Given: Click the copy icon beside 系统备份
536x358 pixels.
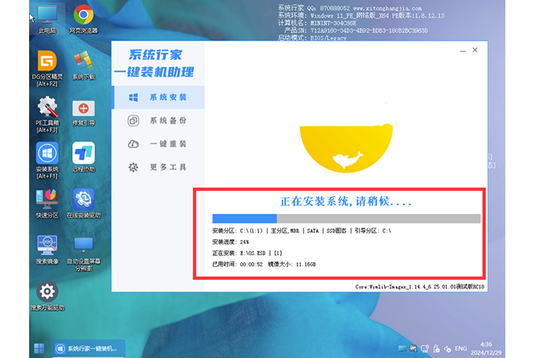Looking at the screenshot, I should [x=133, y=120].
